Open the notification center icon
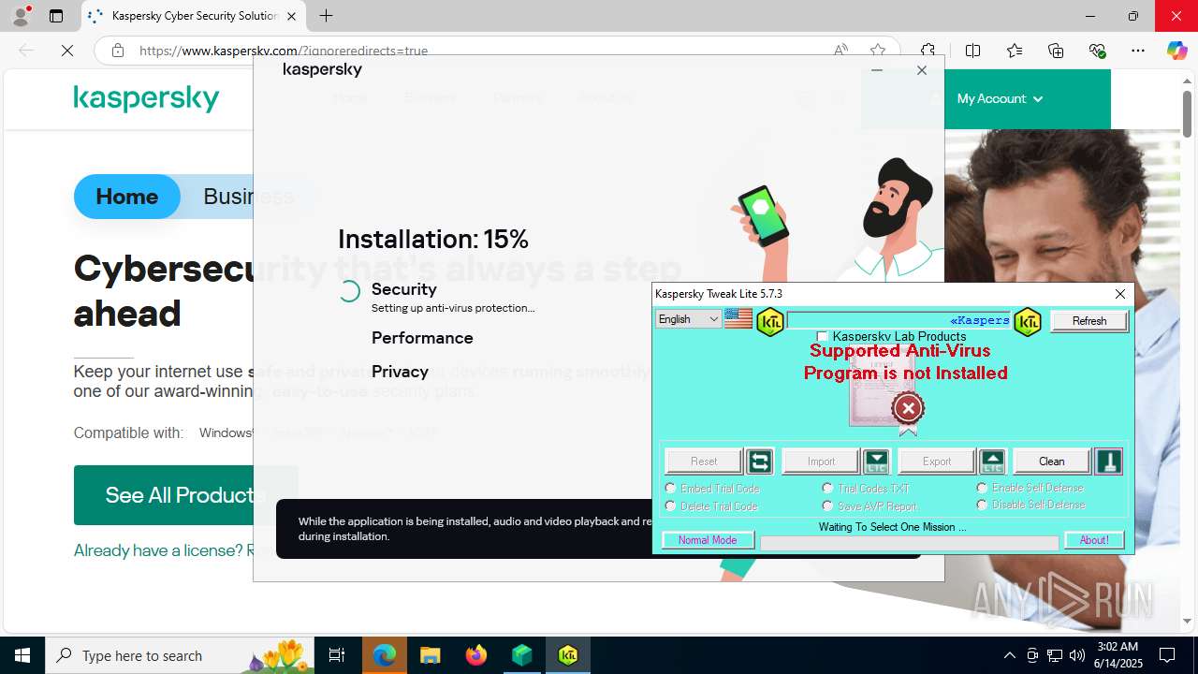Viewport: 1198px width, 674px height. pyautogui.click(x=1167, y=655)
